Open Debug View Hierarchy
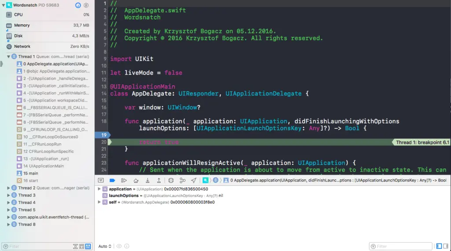Screen dimensions: 451x251 (x=171, y=180)
